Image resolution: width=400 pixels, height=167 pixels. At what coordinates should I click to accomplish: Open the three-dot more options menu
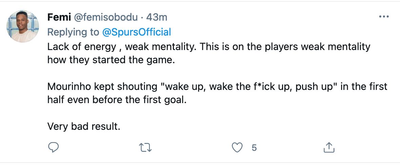[x=383, y=17]
